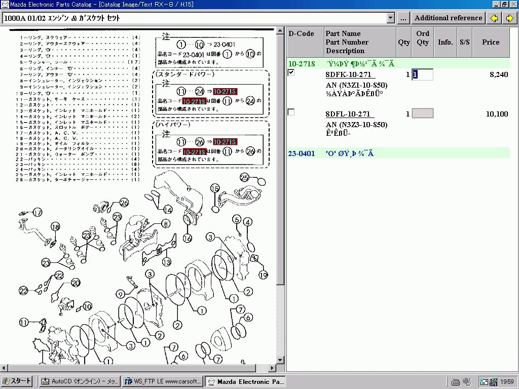Open Additional reference
Image resolution: width=519 pixels, height=389 pixels.
[x=448, y=18]
